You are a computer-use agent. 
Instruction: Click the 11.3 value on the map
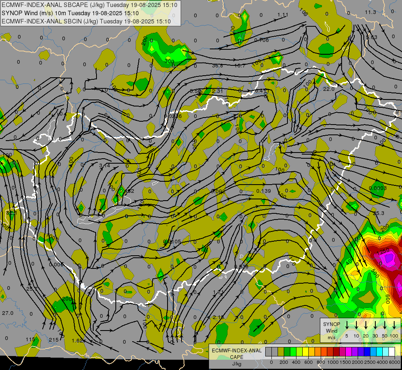click(x=370, y=12)
